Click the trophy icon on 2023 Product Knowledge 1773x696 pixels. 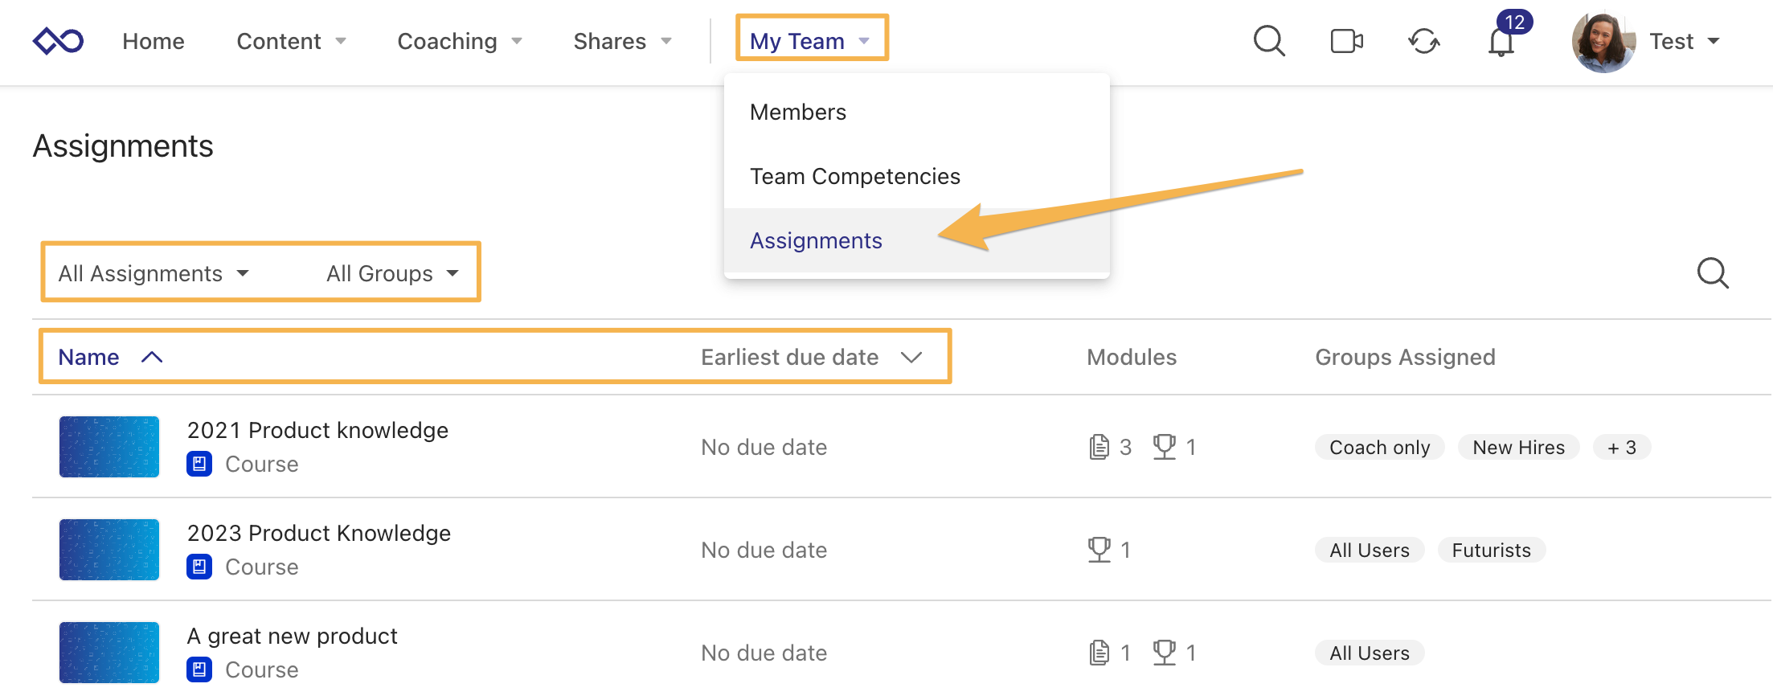[1098, 550]
